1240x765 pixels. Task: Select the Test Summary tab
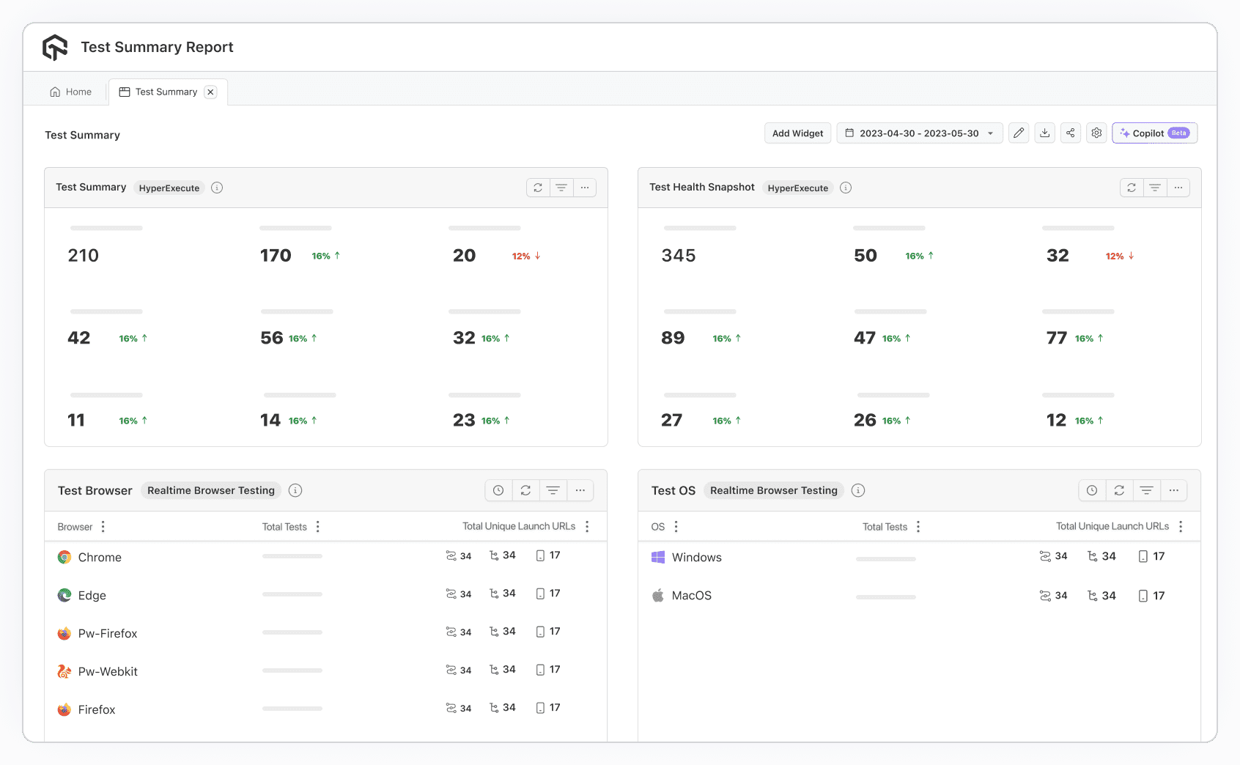point(159,92)
